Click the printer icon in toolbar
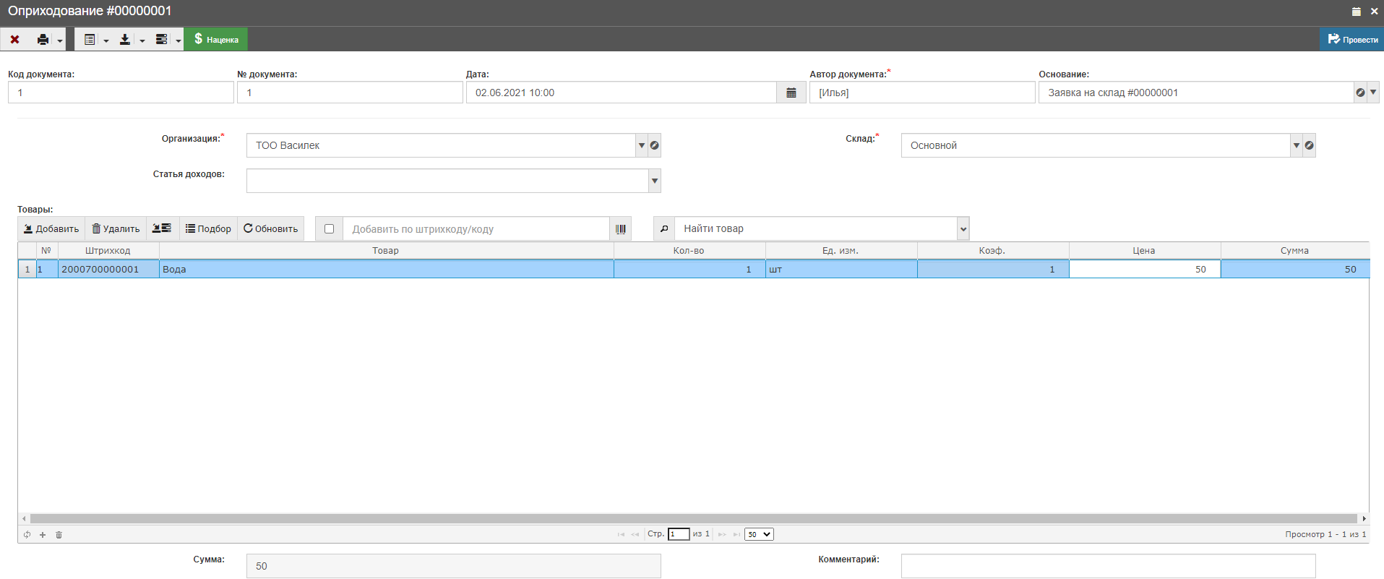 (43, 40)
